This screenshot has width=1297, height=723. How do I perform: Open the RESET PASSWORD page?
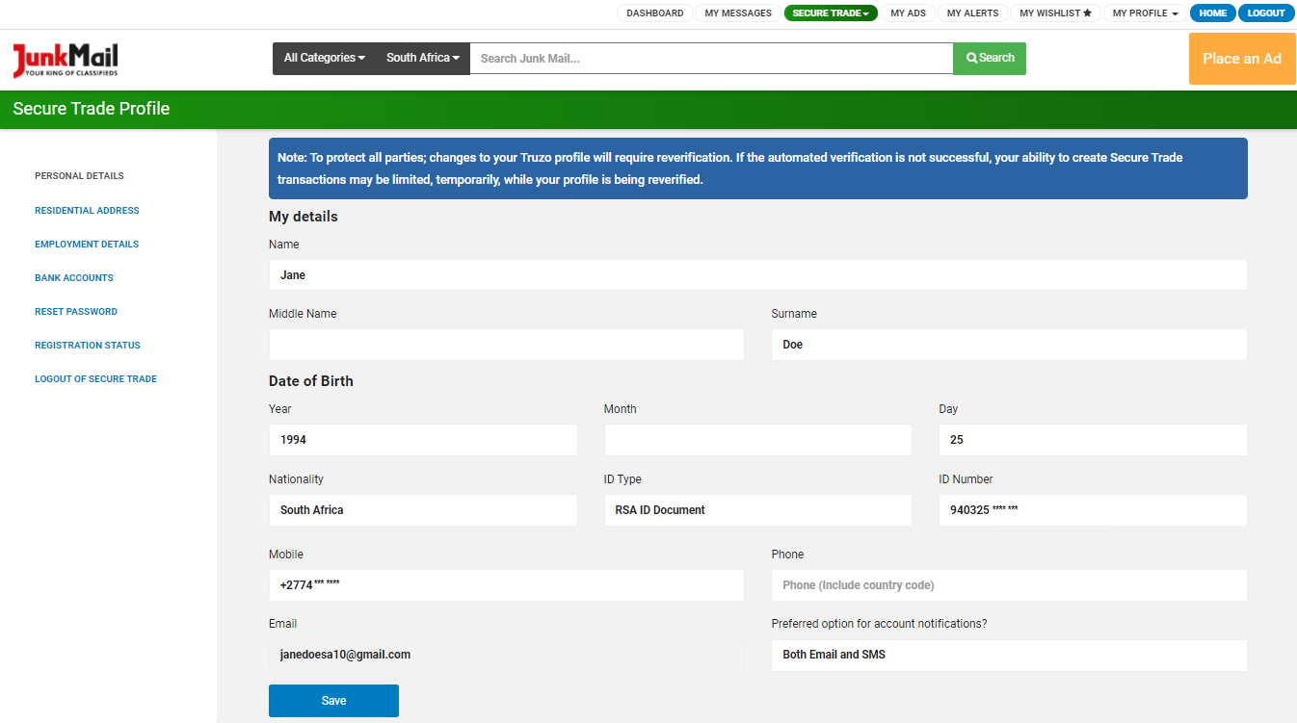click(76, 311)
